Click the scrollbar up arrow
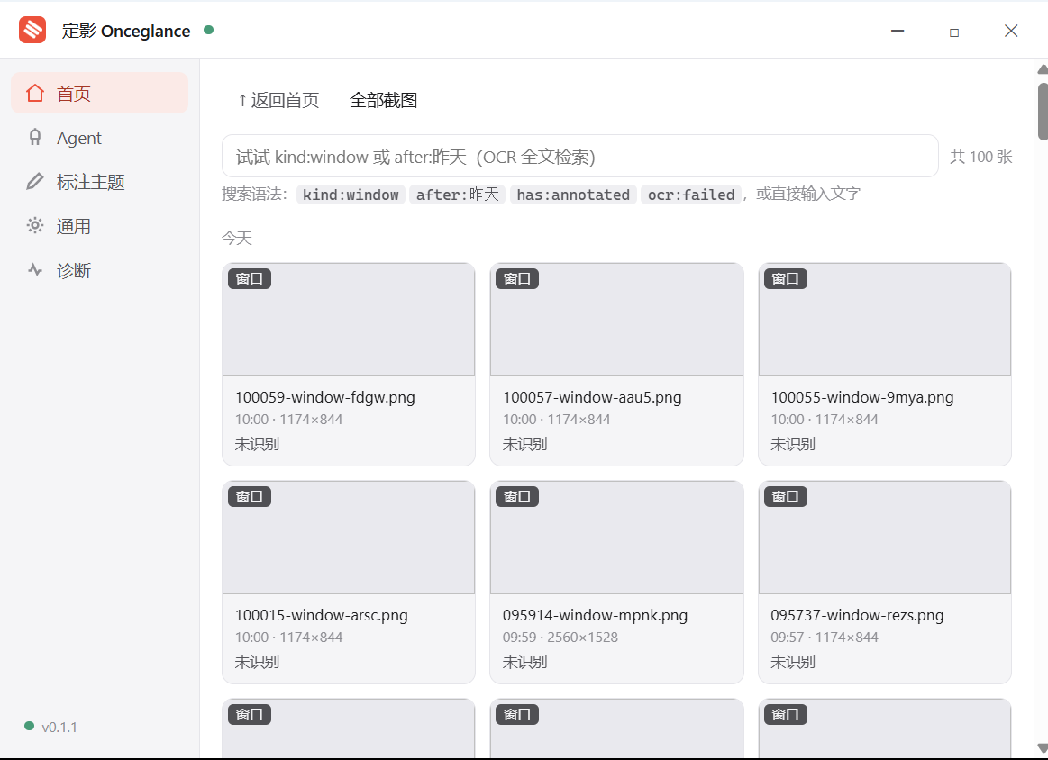1048x760 pixels. 1043,68
